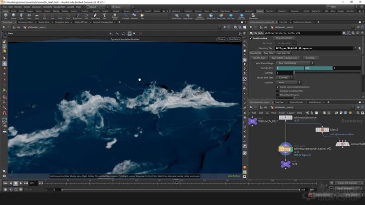
Task: Click the network editor search magnifier icon
Action: (358, 113)
